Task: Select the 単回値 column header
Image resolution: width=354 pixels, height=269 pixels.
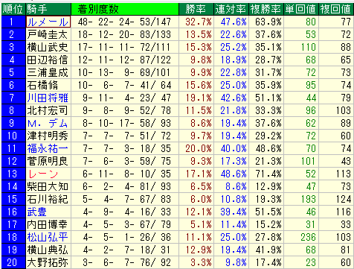Action: tap(300, 10)
